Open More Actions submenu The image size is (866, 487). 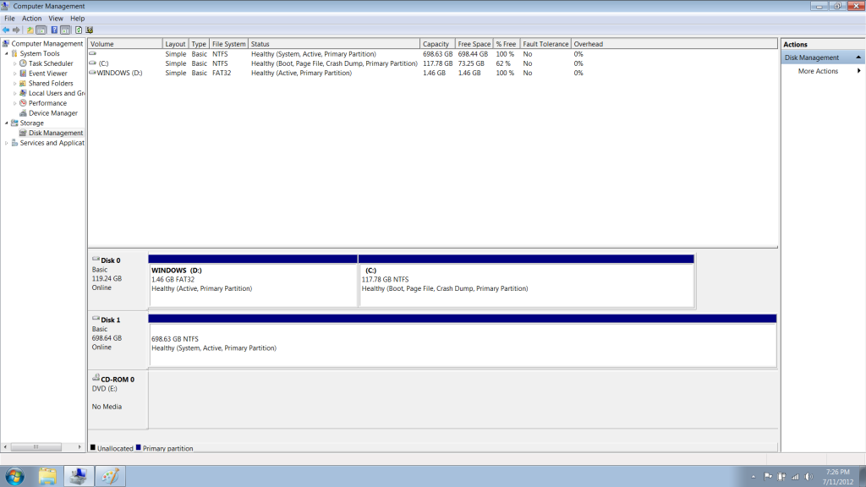pyautogui.click(x=822, y=71)
